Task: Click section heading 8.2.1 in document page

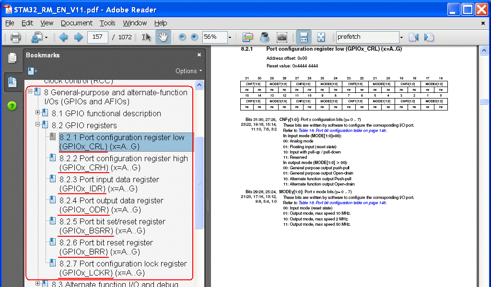Action: coord(321,49)
